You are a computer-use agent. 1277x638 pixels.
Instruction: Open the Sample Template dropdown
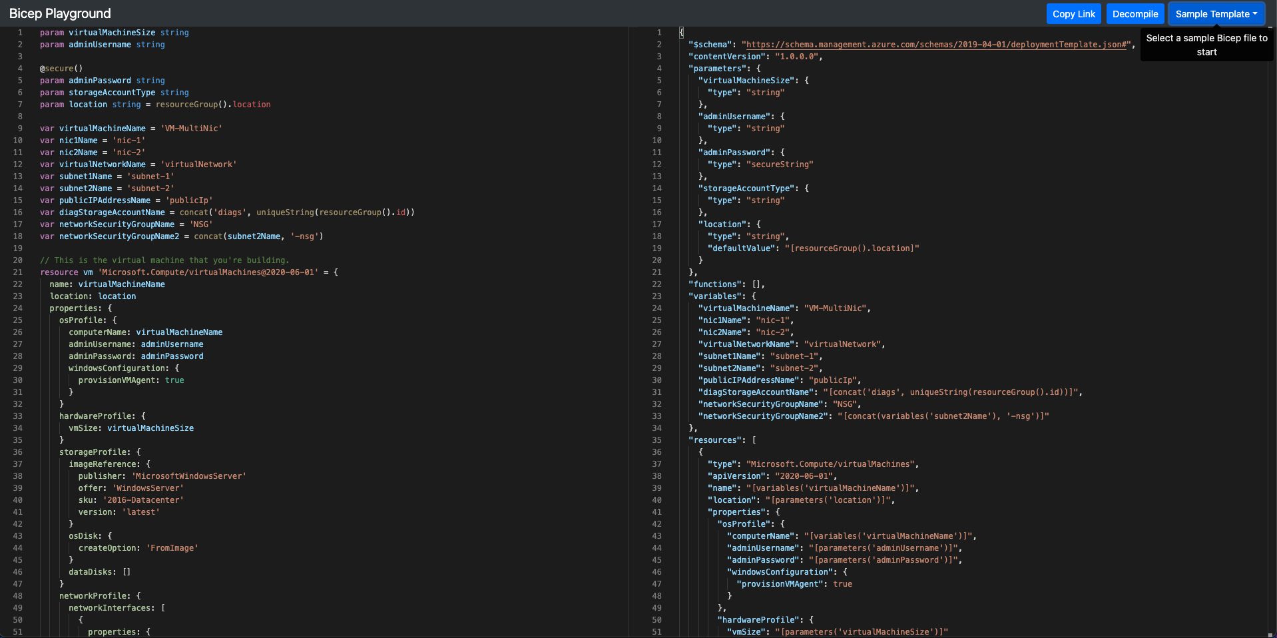1216,14
